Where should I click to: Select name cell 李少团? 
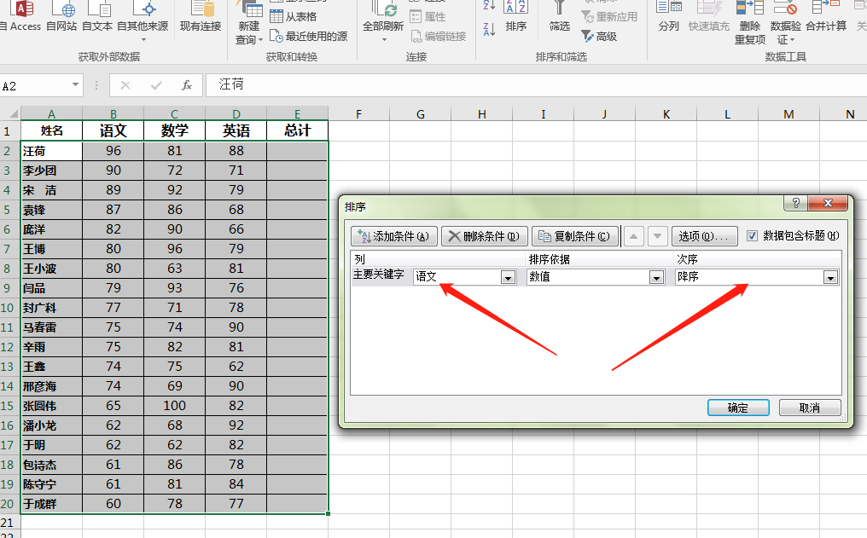pyautogui.click(x=51, y=171)
